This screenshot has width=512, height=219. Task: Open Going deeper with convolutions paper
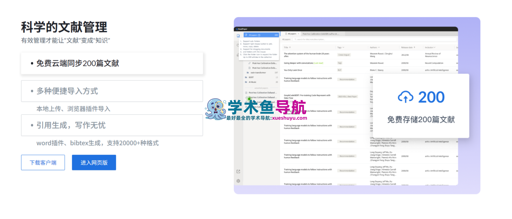303,63
